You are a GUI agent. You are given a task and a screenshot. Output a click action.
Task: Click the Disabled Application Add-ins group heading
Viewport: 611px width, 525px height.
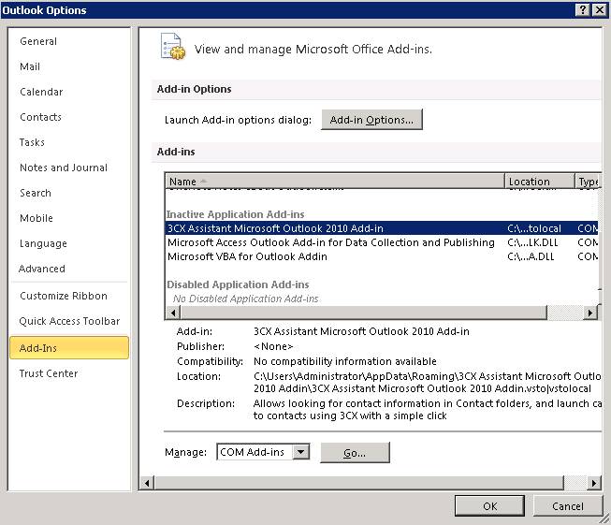[x=238, y=284]
